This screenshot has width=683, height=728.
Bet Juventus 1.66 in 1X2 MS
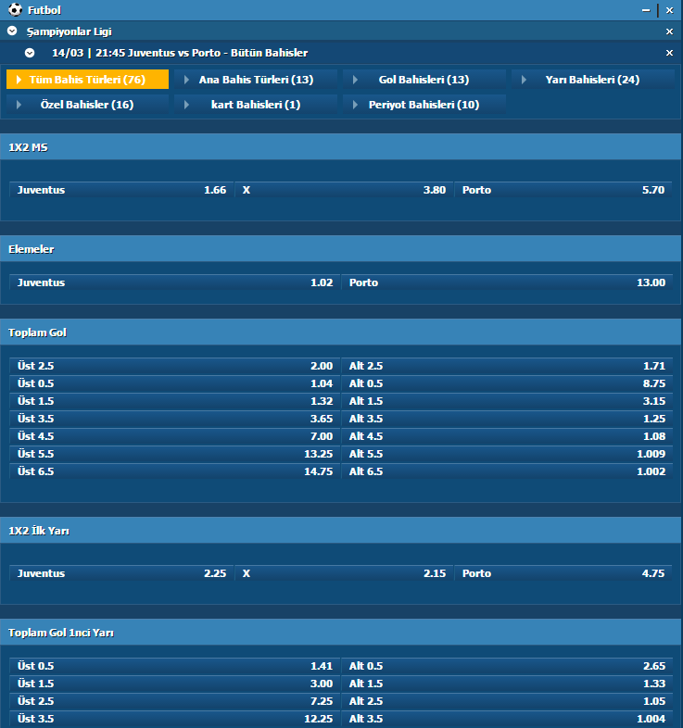click(121, 190)
